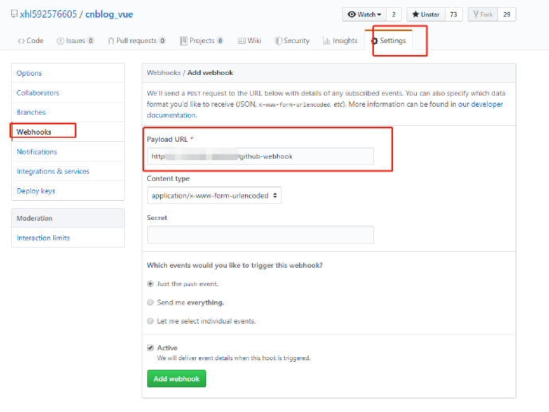Switch to Pull requests tab

(x=137, y=41)
